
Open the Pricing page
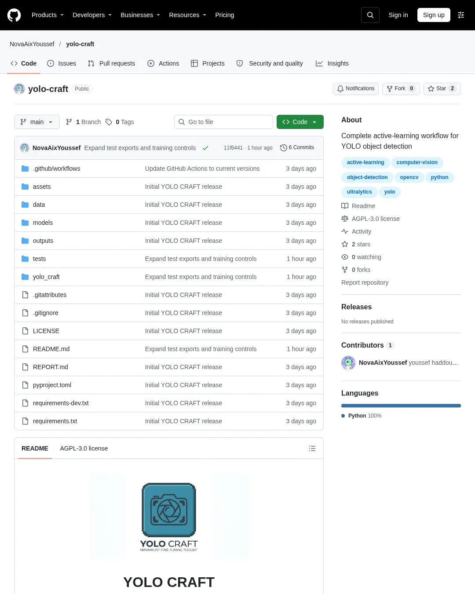[225, 15]
